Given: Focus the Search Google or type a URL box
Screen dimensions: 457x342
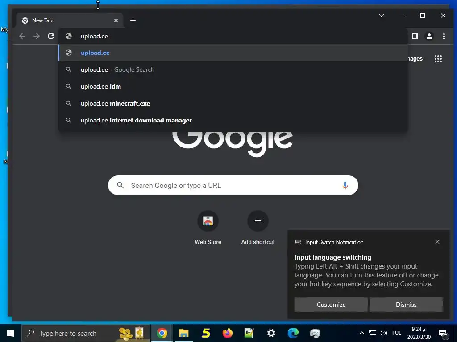Looking at the screenshot, I should [x=233, y=186].
